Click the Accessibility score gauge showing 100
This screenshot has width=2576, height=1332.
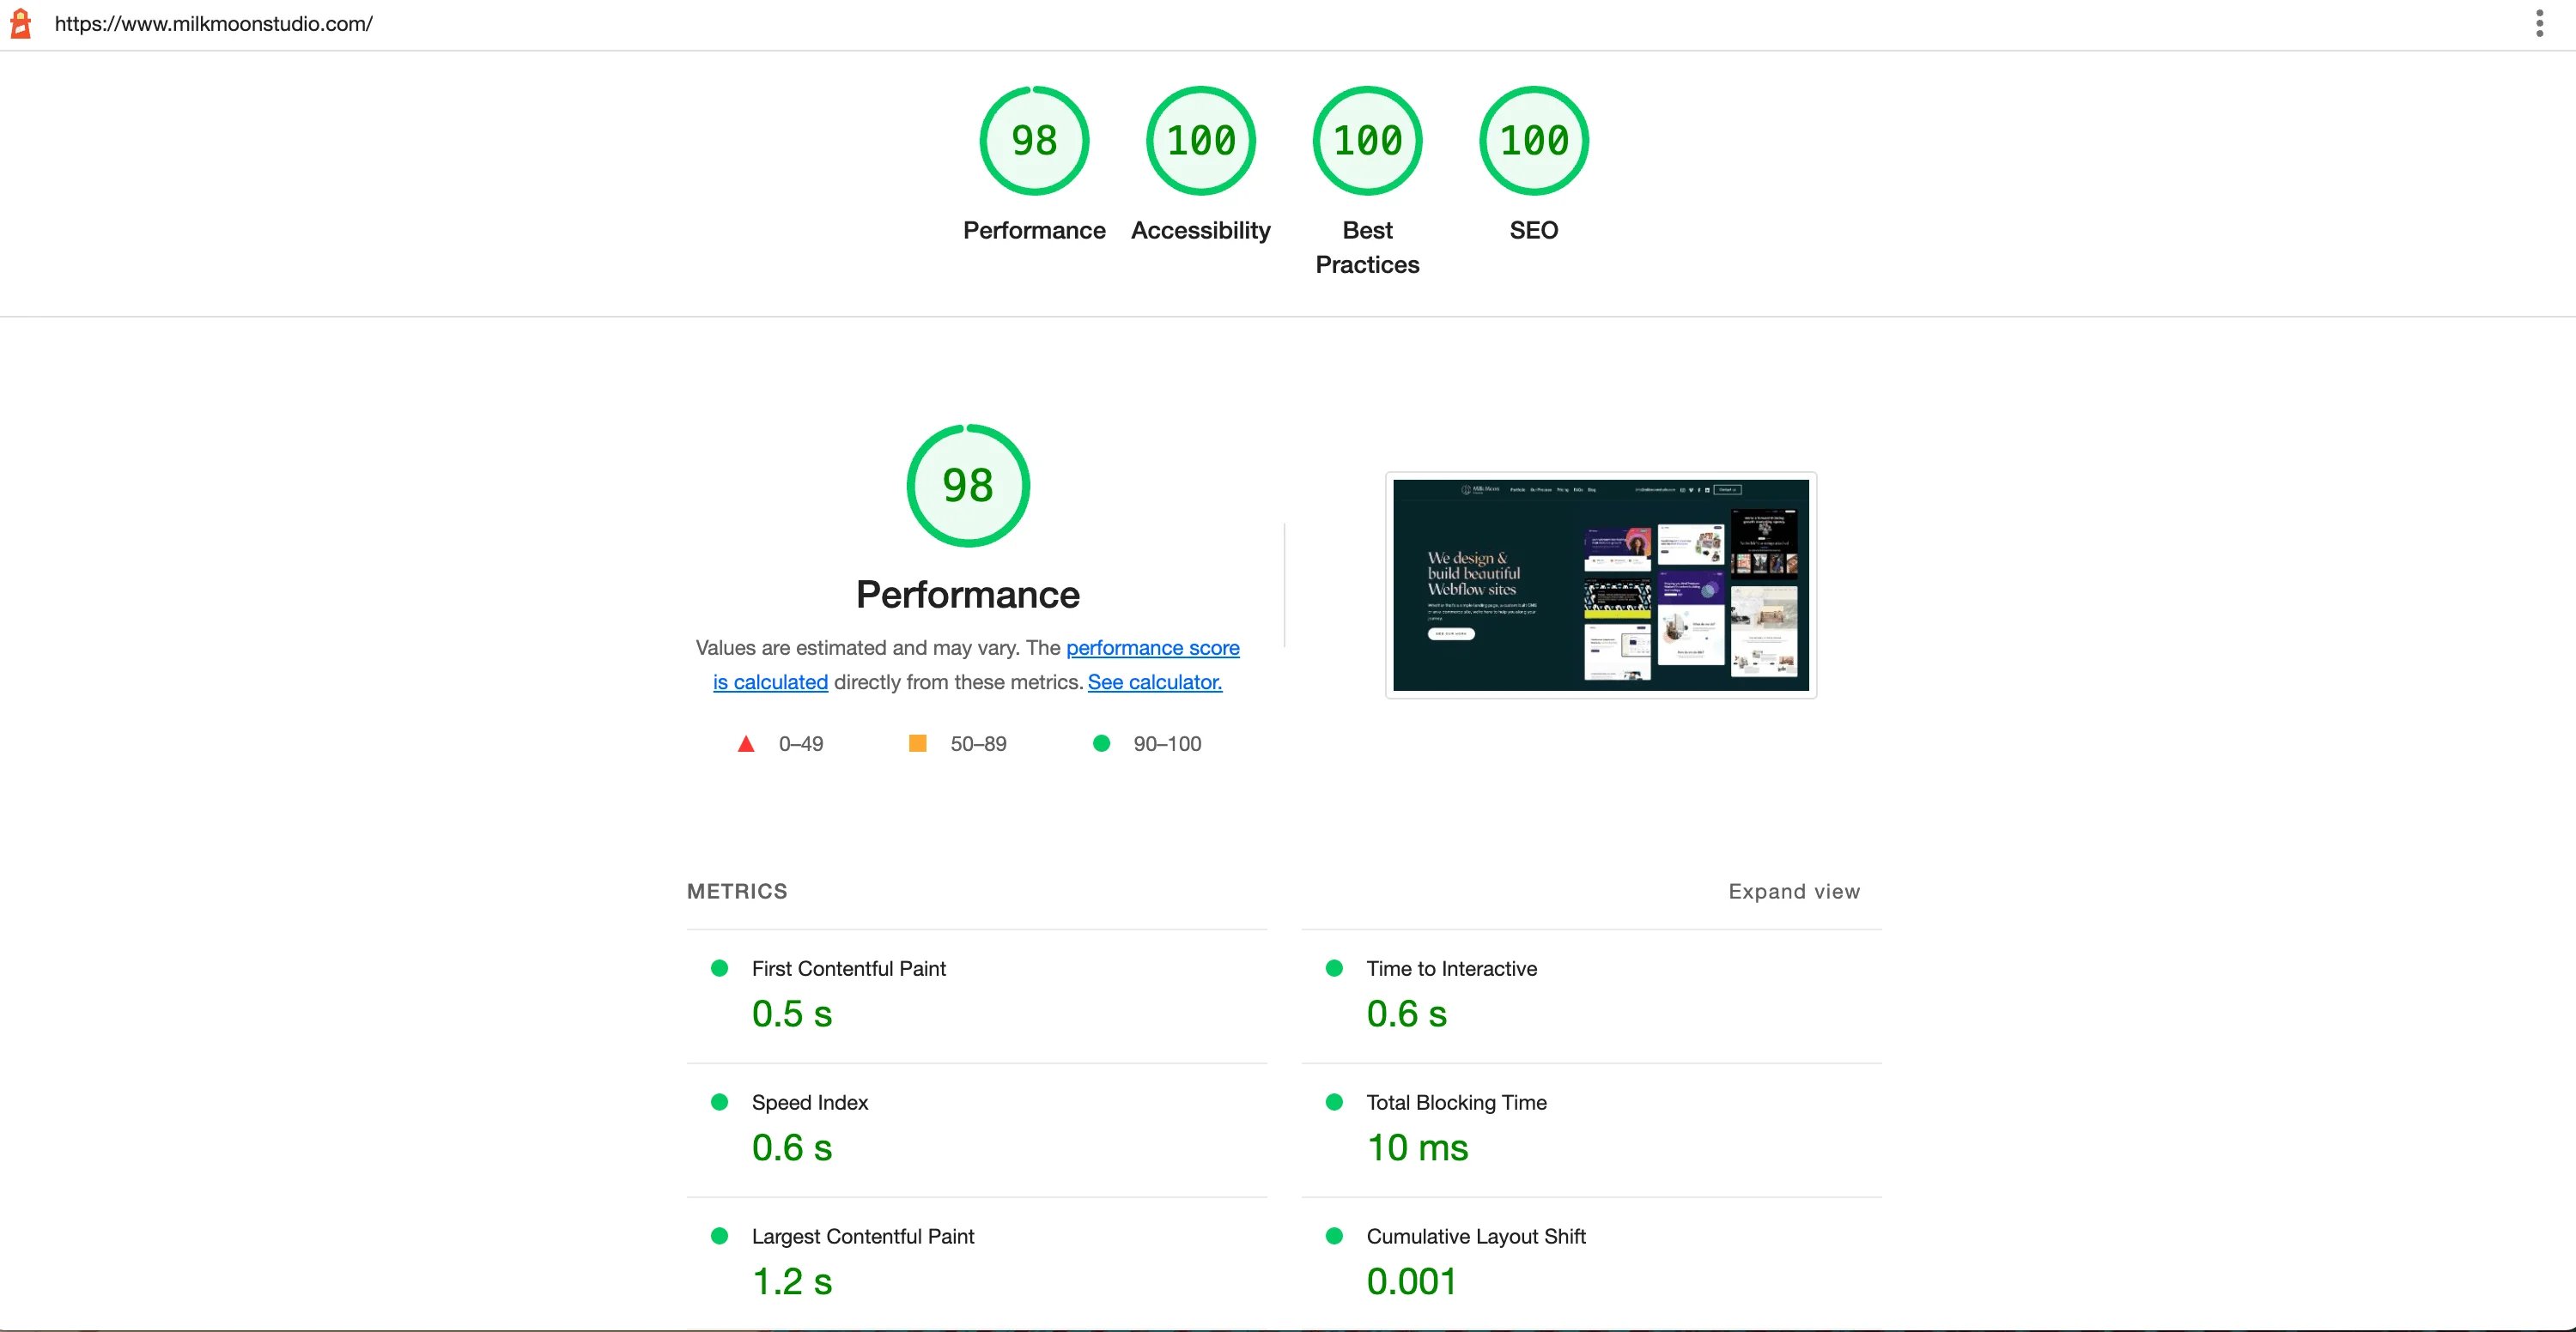pos(1200,140)
